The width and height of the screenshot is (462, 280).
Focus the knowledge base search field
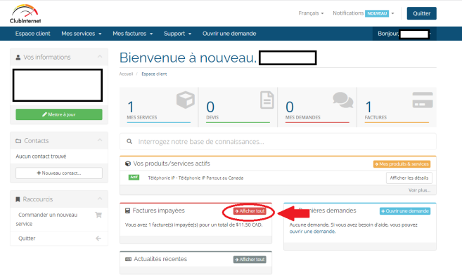click(x=278, y=142)
